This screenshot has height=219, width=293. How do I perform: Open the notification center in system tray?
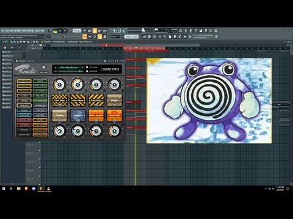[288, 189]
